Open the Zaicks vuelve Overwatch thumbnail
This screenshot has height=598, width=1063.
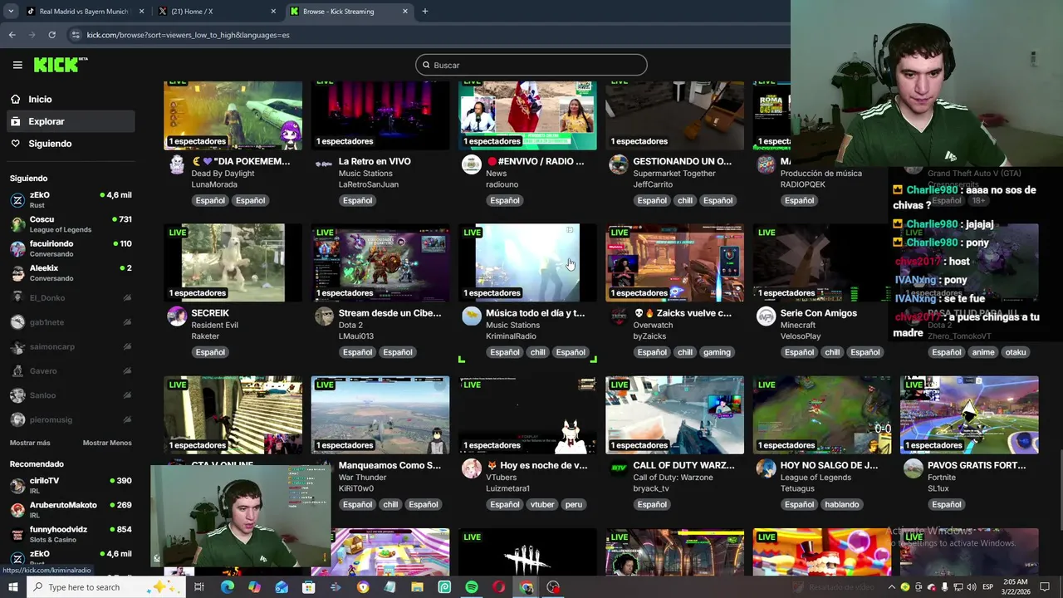click(x=674, y=262)
